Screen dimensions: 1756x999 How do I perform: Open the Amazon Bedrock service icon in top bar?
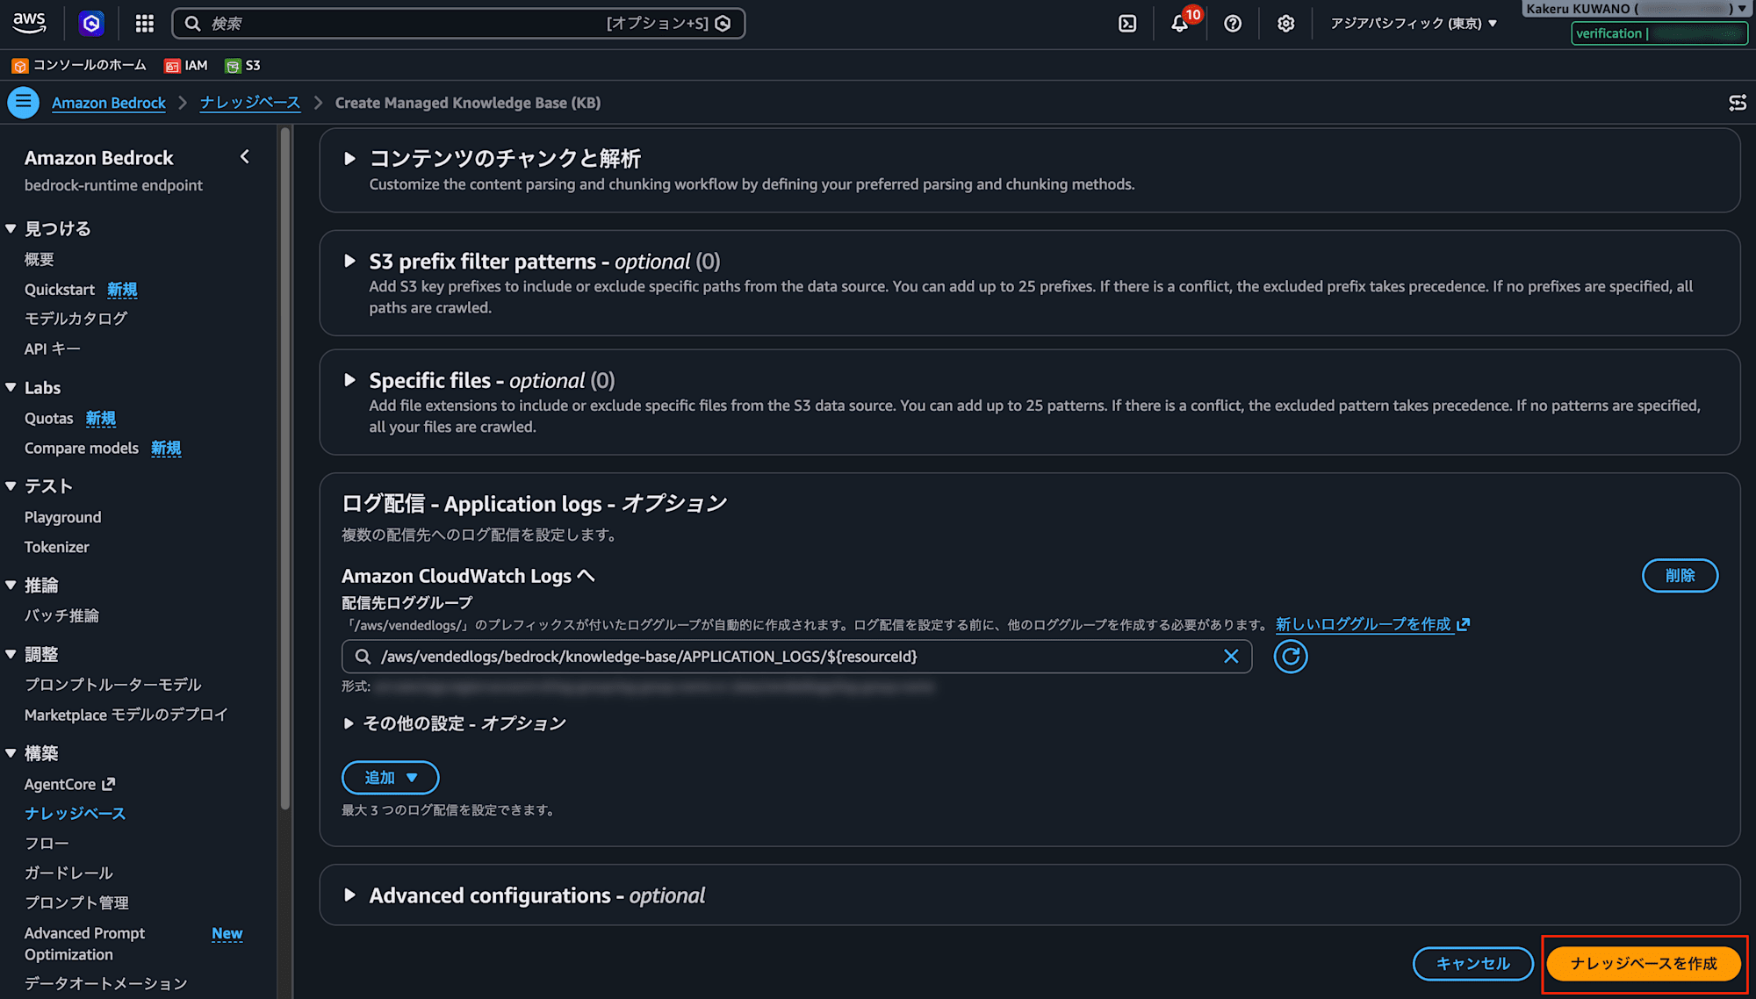coord(91,24)
